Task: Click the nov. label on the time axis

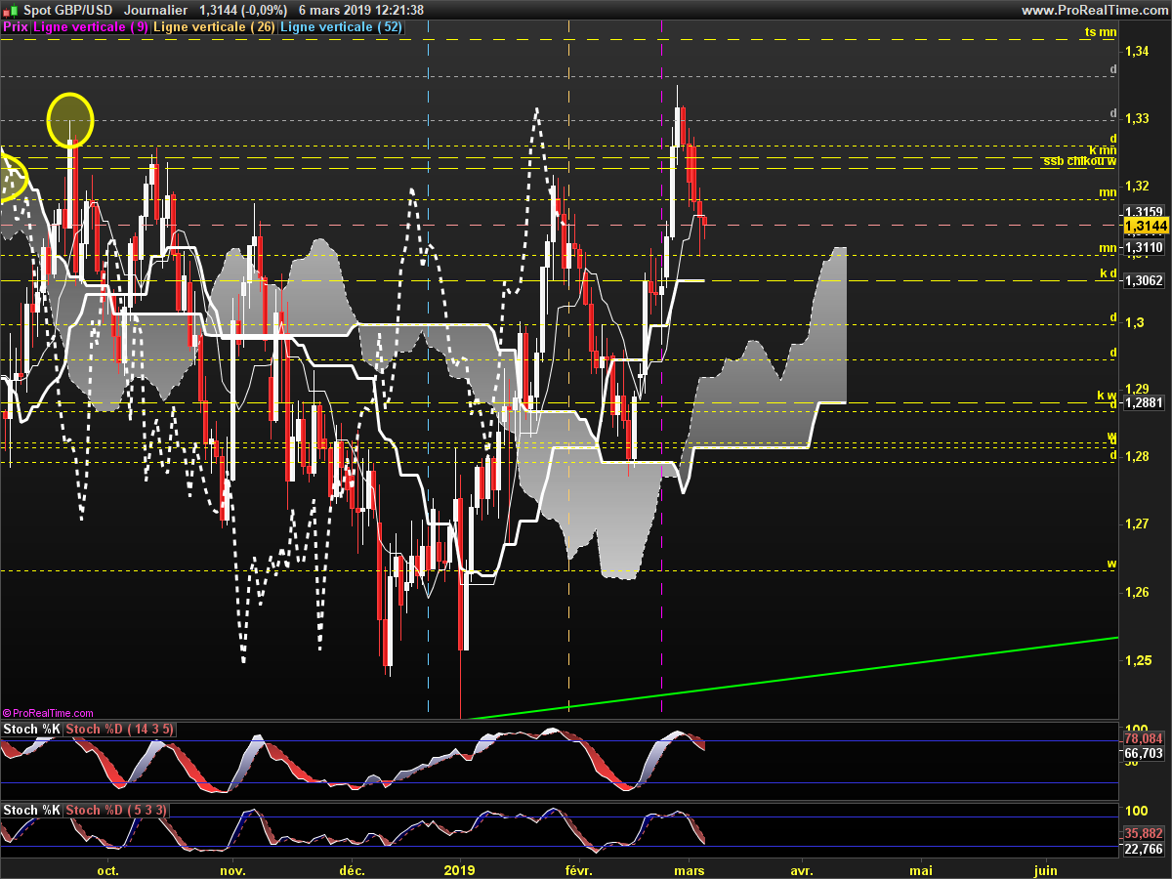Action: tap(232, 869)
